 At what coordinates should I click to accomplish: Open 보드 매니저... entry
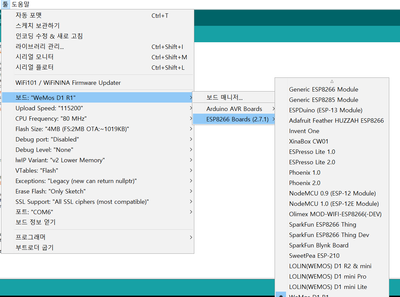point(234,97)
